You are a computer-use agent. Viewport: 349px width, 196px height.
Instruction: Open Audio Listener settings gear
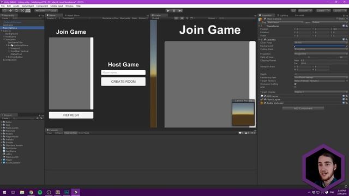[x=347, y=103]
